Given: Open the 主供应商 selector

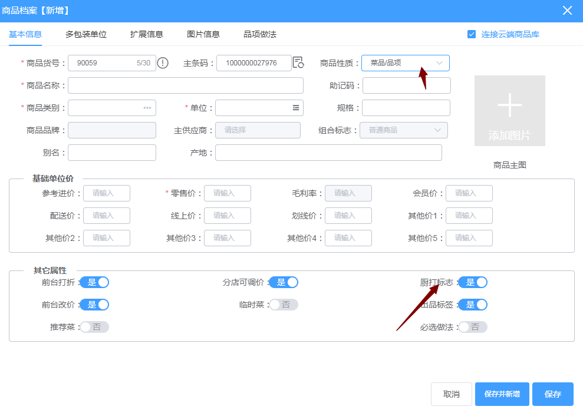Looking at the screenshot, I should pyautogui.click(x=258, y=130).
